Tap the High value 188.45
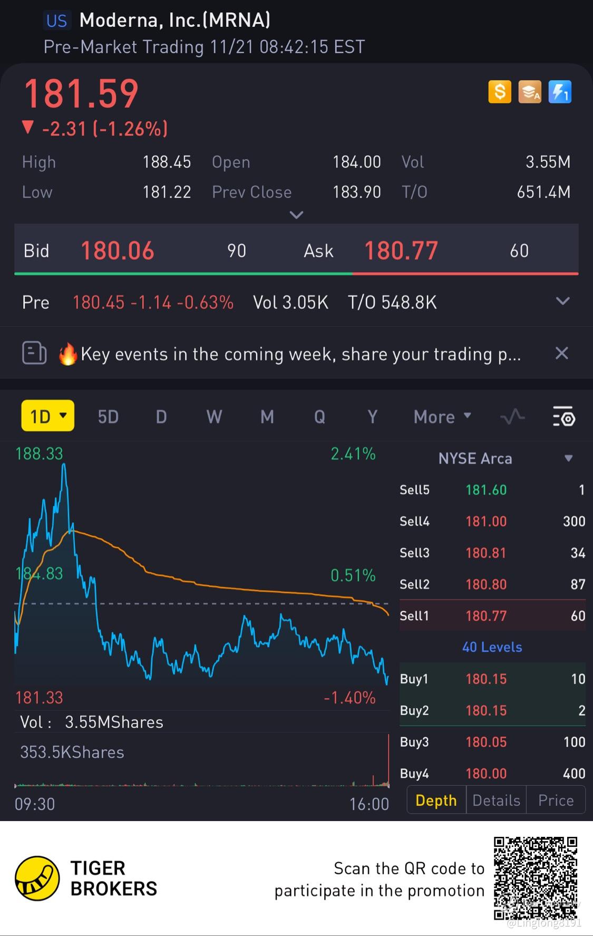Screen dimensions: 593x936 pos(167,162)
